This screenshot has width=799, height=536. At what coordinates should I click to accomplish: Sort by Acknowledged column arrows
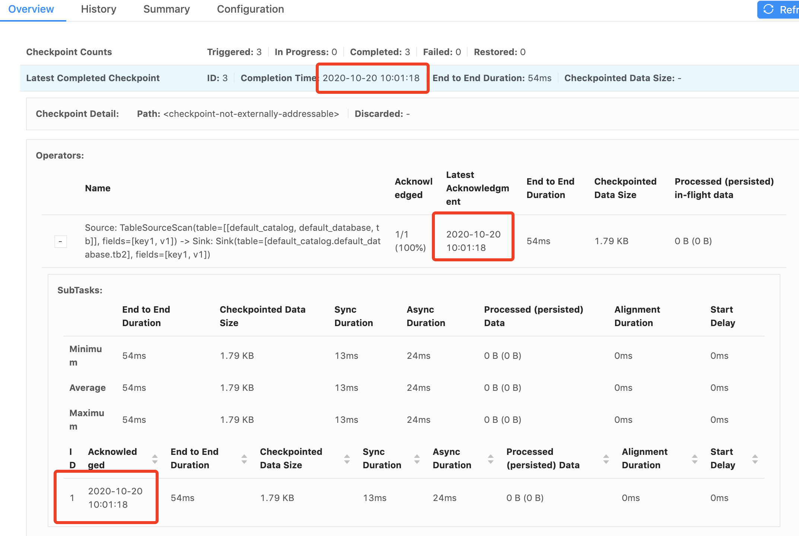click(155, 459)
